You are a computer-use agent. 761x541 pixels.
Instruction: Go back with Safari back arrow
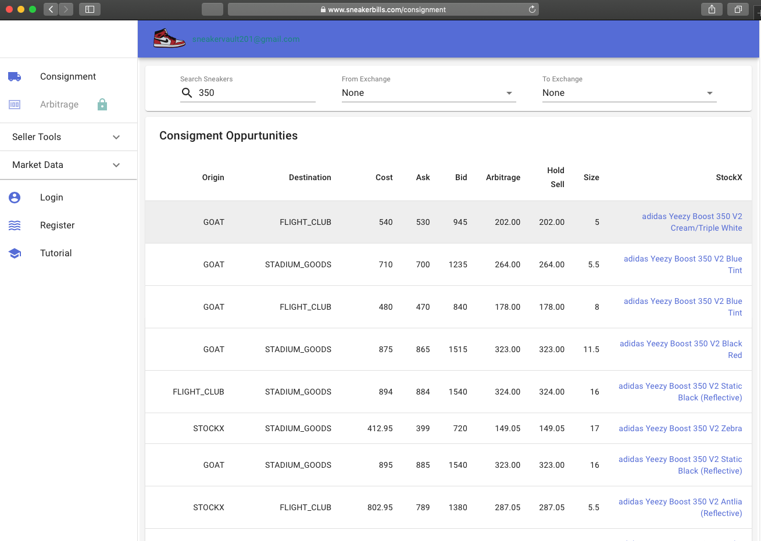click(x=51, y=9)
